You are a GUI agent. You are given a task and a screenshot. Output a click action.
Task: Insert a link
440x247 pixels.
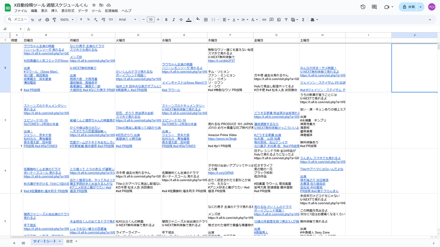pos(264,19)
